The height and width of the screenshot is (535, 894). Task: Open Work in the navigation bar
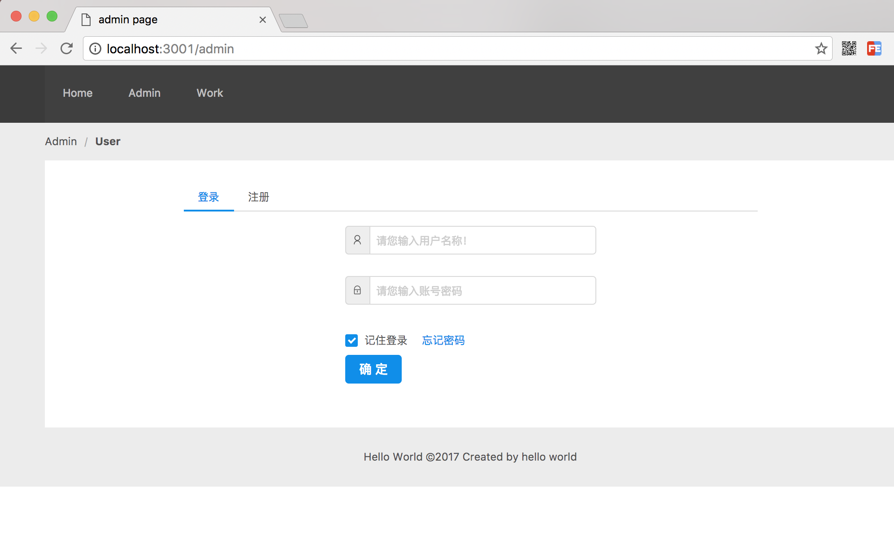click(x=209, y=93)
